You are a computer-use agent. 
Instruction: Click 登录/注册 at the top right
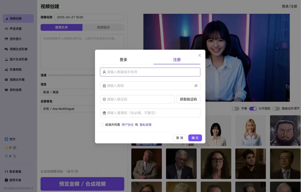point(290,6)
